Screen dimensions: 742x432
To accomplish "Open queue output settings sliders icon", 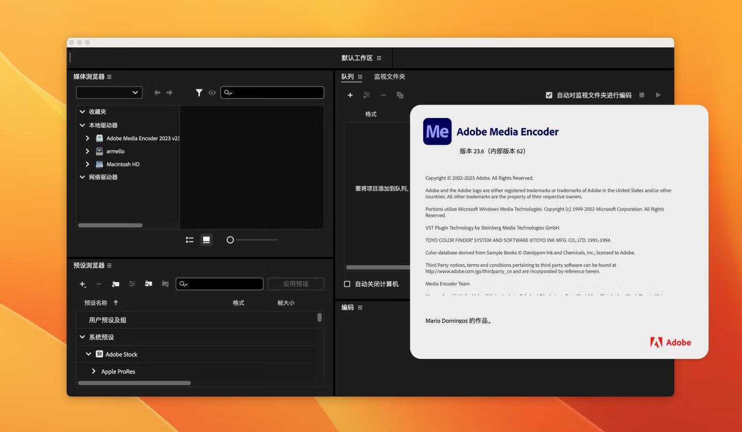I will point(366,95).
